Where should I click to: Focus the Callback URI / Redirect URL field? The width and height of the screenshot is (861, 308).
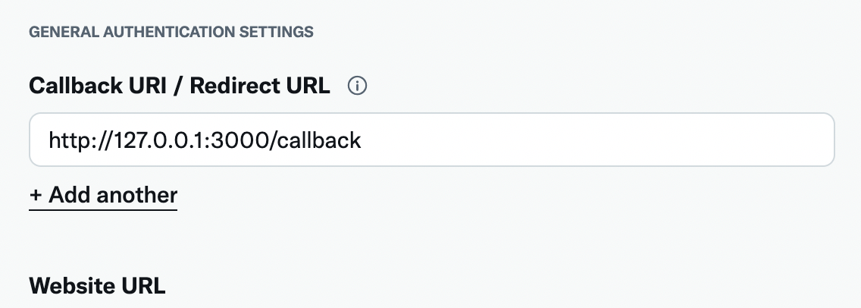[431, 140]
